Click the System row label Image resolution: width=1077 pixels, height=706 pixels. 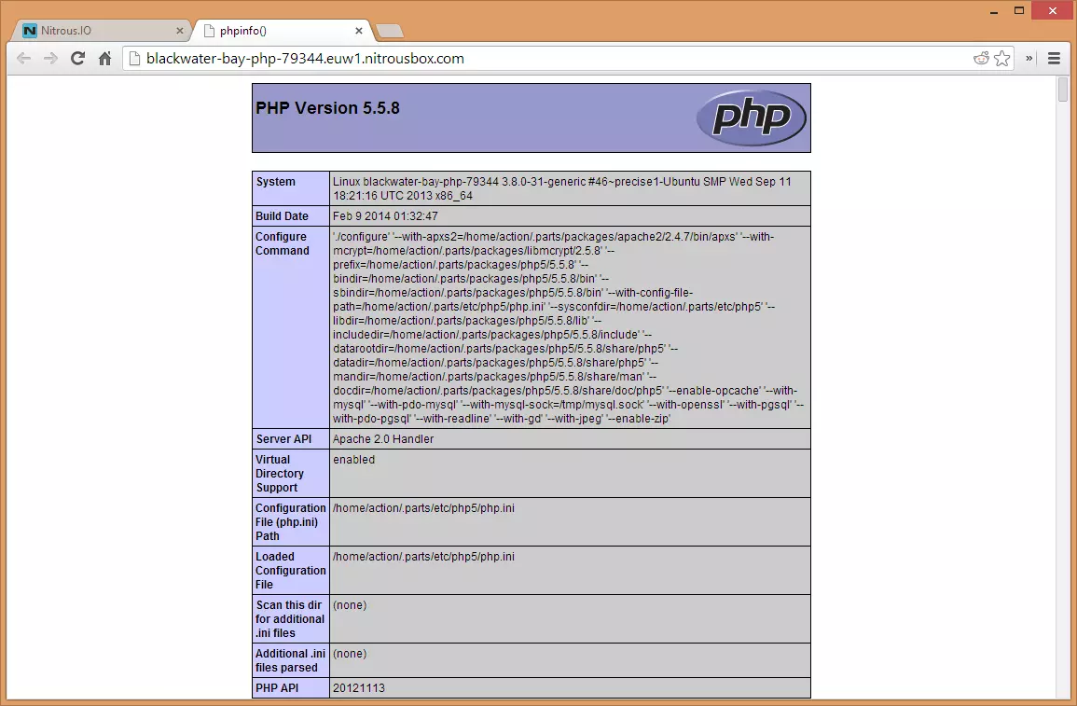tap(275, 181)
